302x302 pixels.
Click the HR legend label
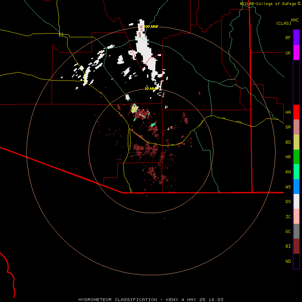click(288, 157)
